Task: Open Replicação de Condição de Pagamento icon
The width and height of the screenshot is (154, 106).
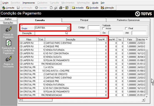Action: tap(8, 43)
